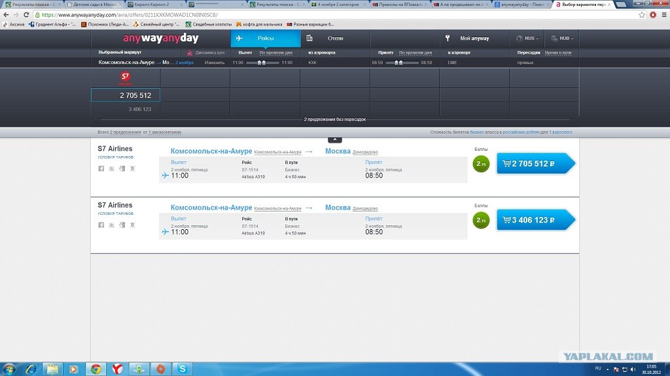The width and height of the screenshot is (670, 376).
Task: Click the green bonus points badge, first offer
Action: click(481, 164)
